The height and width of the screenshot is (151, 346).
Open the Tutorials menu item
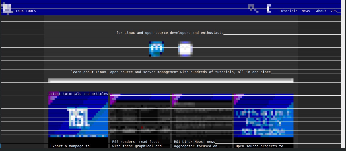pos(288,11)
